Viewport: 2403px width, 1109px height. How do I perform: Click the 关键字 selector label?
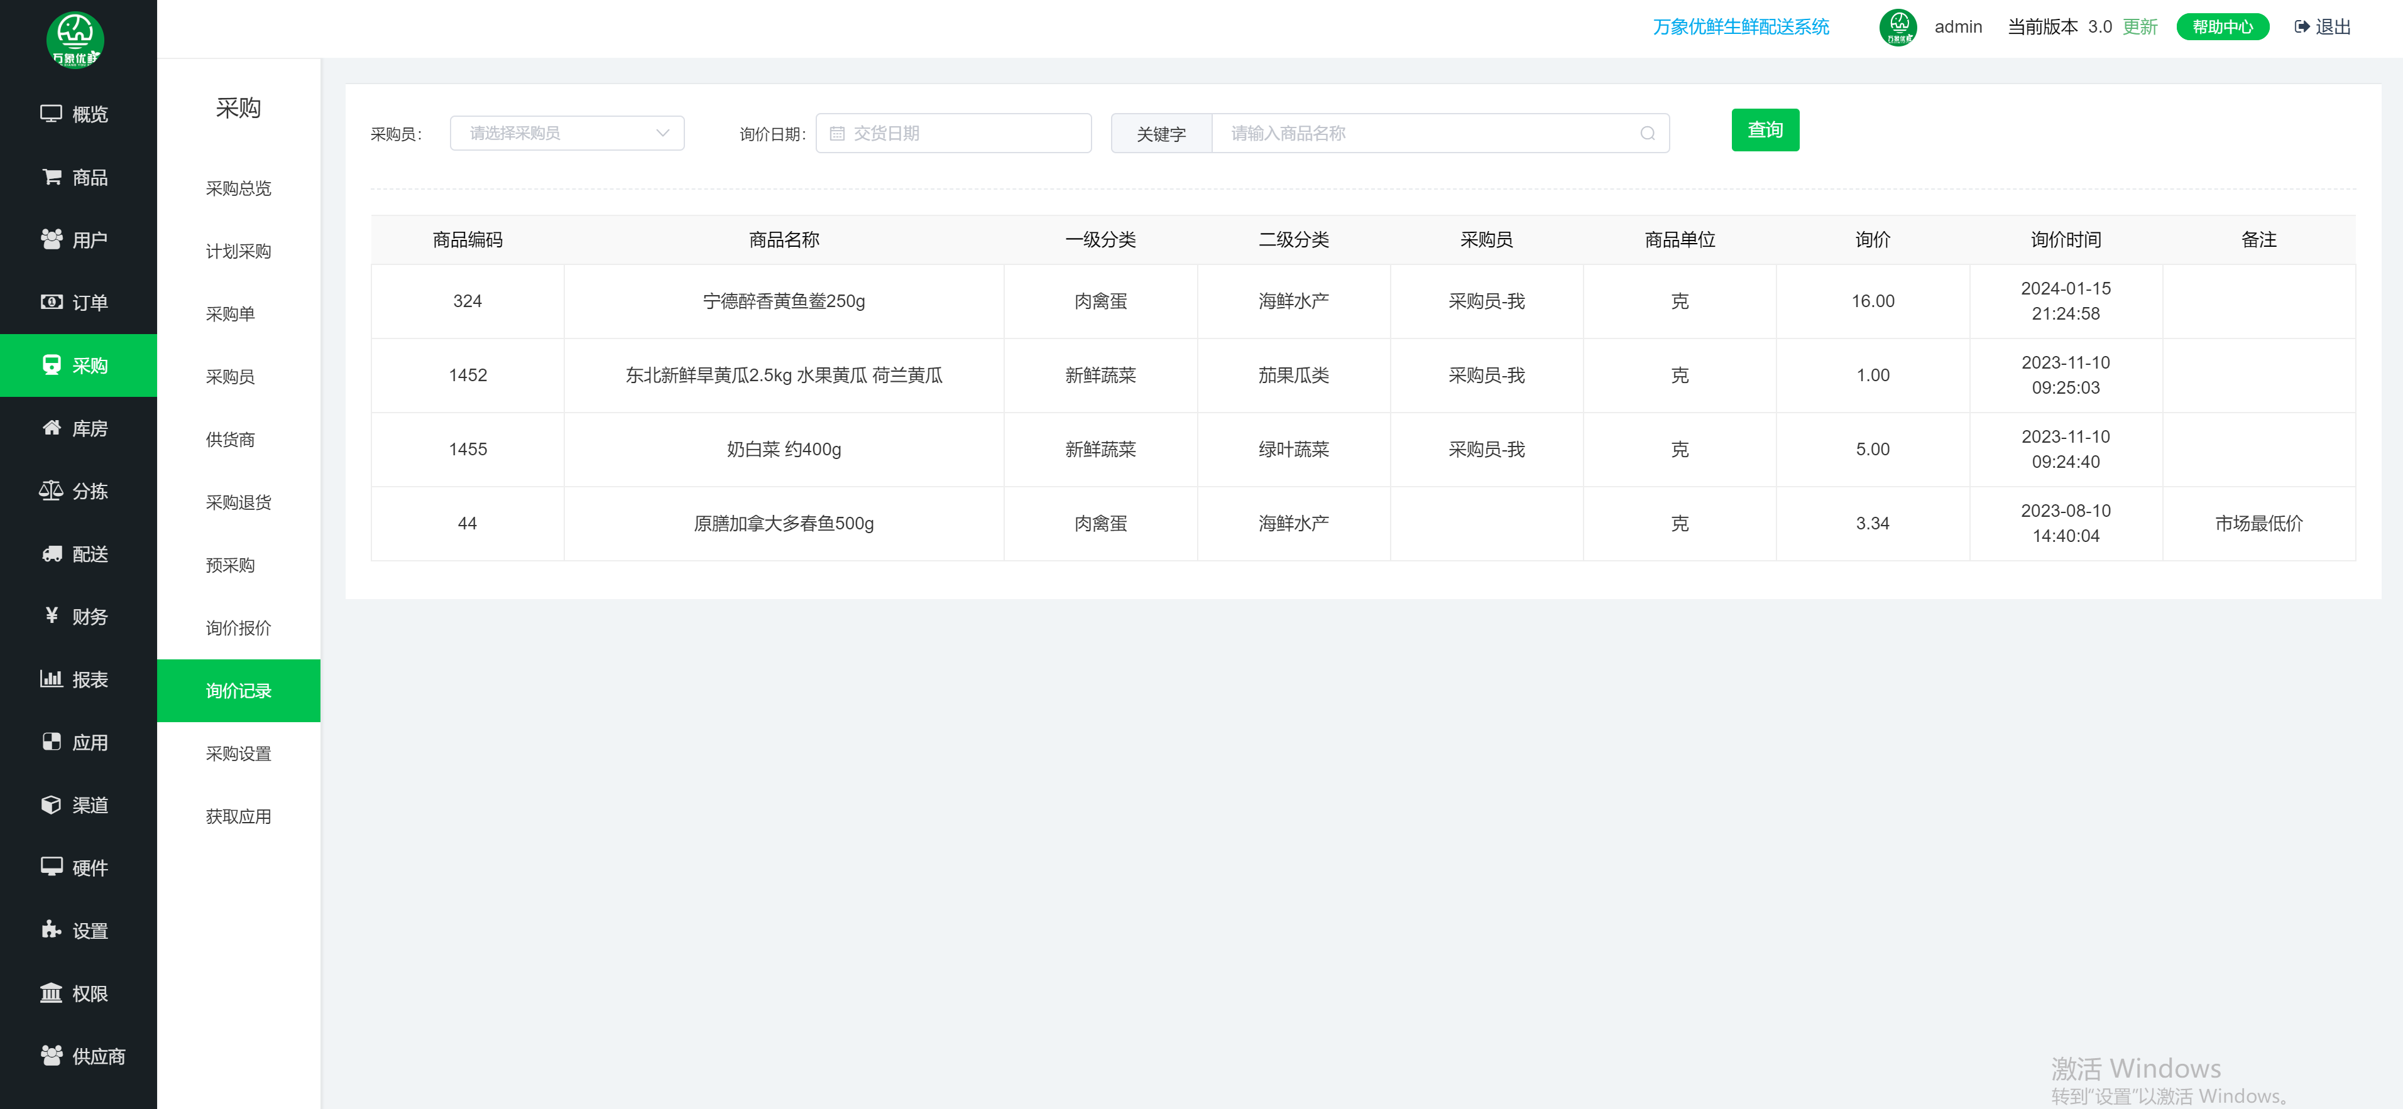point(1161,134)
